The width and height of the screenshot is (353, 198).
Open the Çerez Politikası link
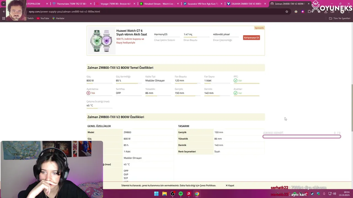(x=208, y=185)
